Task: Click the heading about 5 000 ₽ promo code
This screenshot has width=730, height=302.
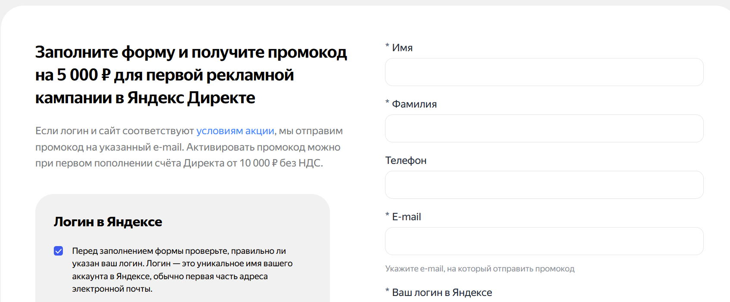Action: click(191, 75)
